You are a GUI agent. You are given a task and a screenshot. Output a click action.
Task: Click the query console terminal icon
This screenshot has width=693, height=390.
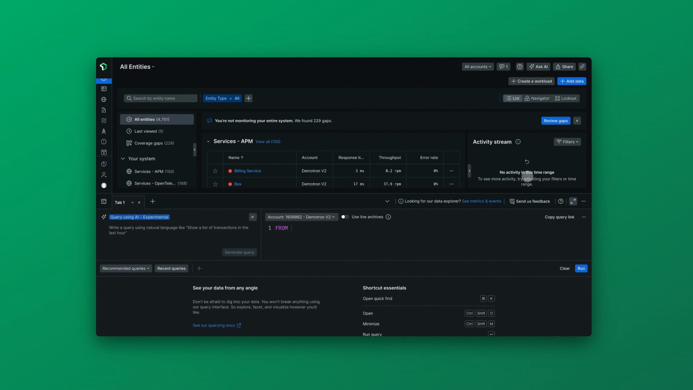tap(104, 201)
